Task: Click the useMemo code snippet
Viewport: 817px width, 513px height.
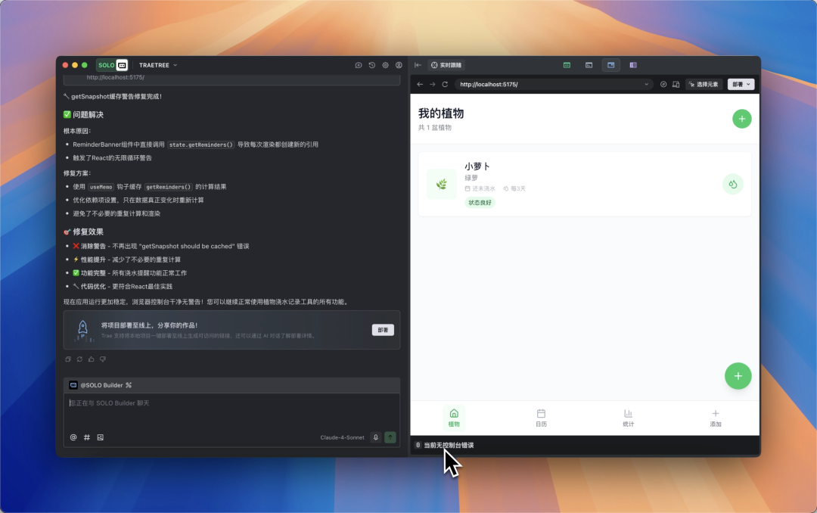Action: click(x=101, y=187)
